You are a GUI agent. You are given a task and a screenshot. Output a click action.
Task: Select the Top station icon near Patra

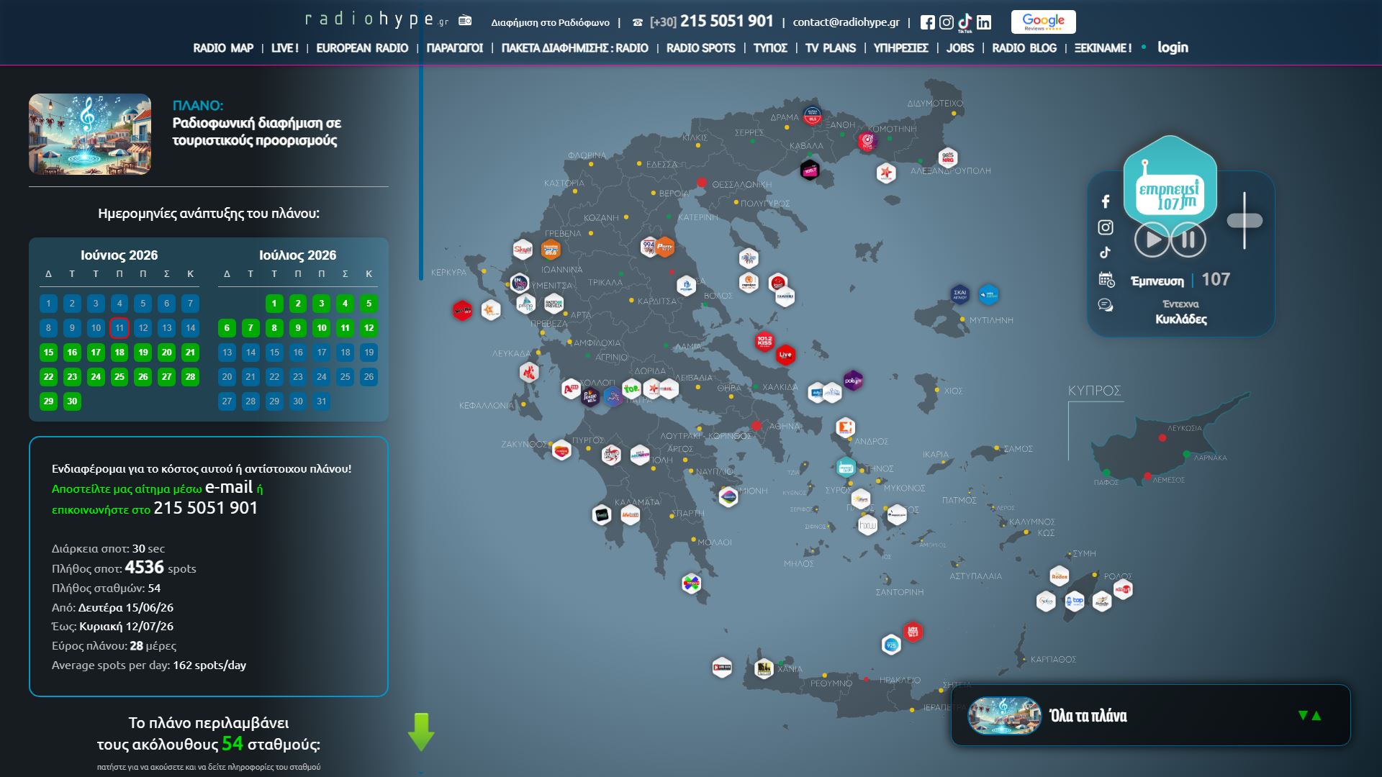click(x=631, y=389)
